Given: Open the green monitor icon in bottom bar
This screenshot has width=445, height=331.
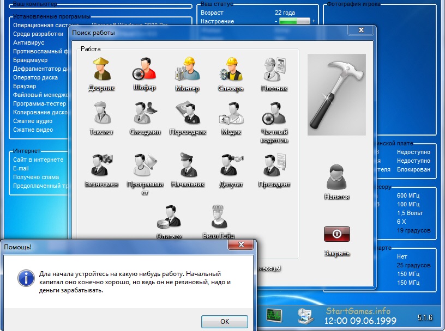Looking at the screenshot, I should (274, 315).
